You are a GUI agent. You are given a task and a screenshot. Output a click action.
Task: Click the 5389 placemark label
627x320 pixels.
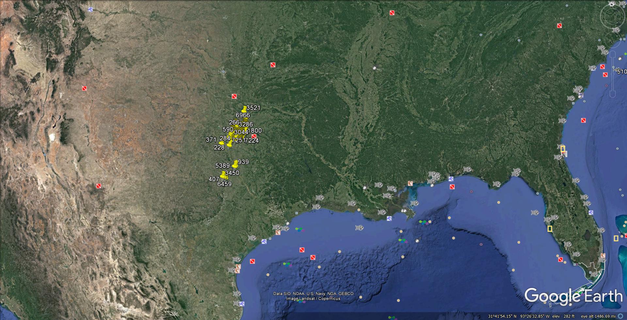[222, 166]
